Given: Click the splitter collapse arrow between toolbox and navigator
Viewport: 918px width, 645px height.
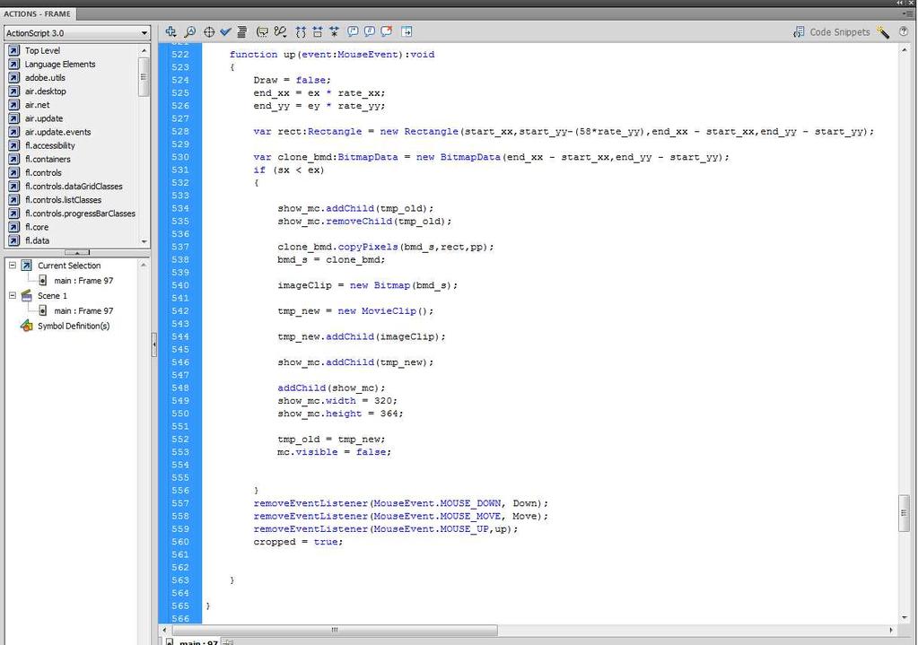Looking at the screenshot, I should (x=77, y=252).
